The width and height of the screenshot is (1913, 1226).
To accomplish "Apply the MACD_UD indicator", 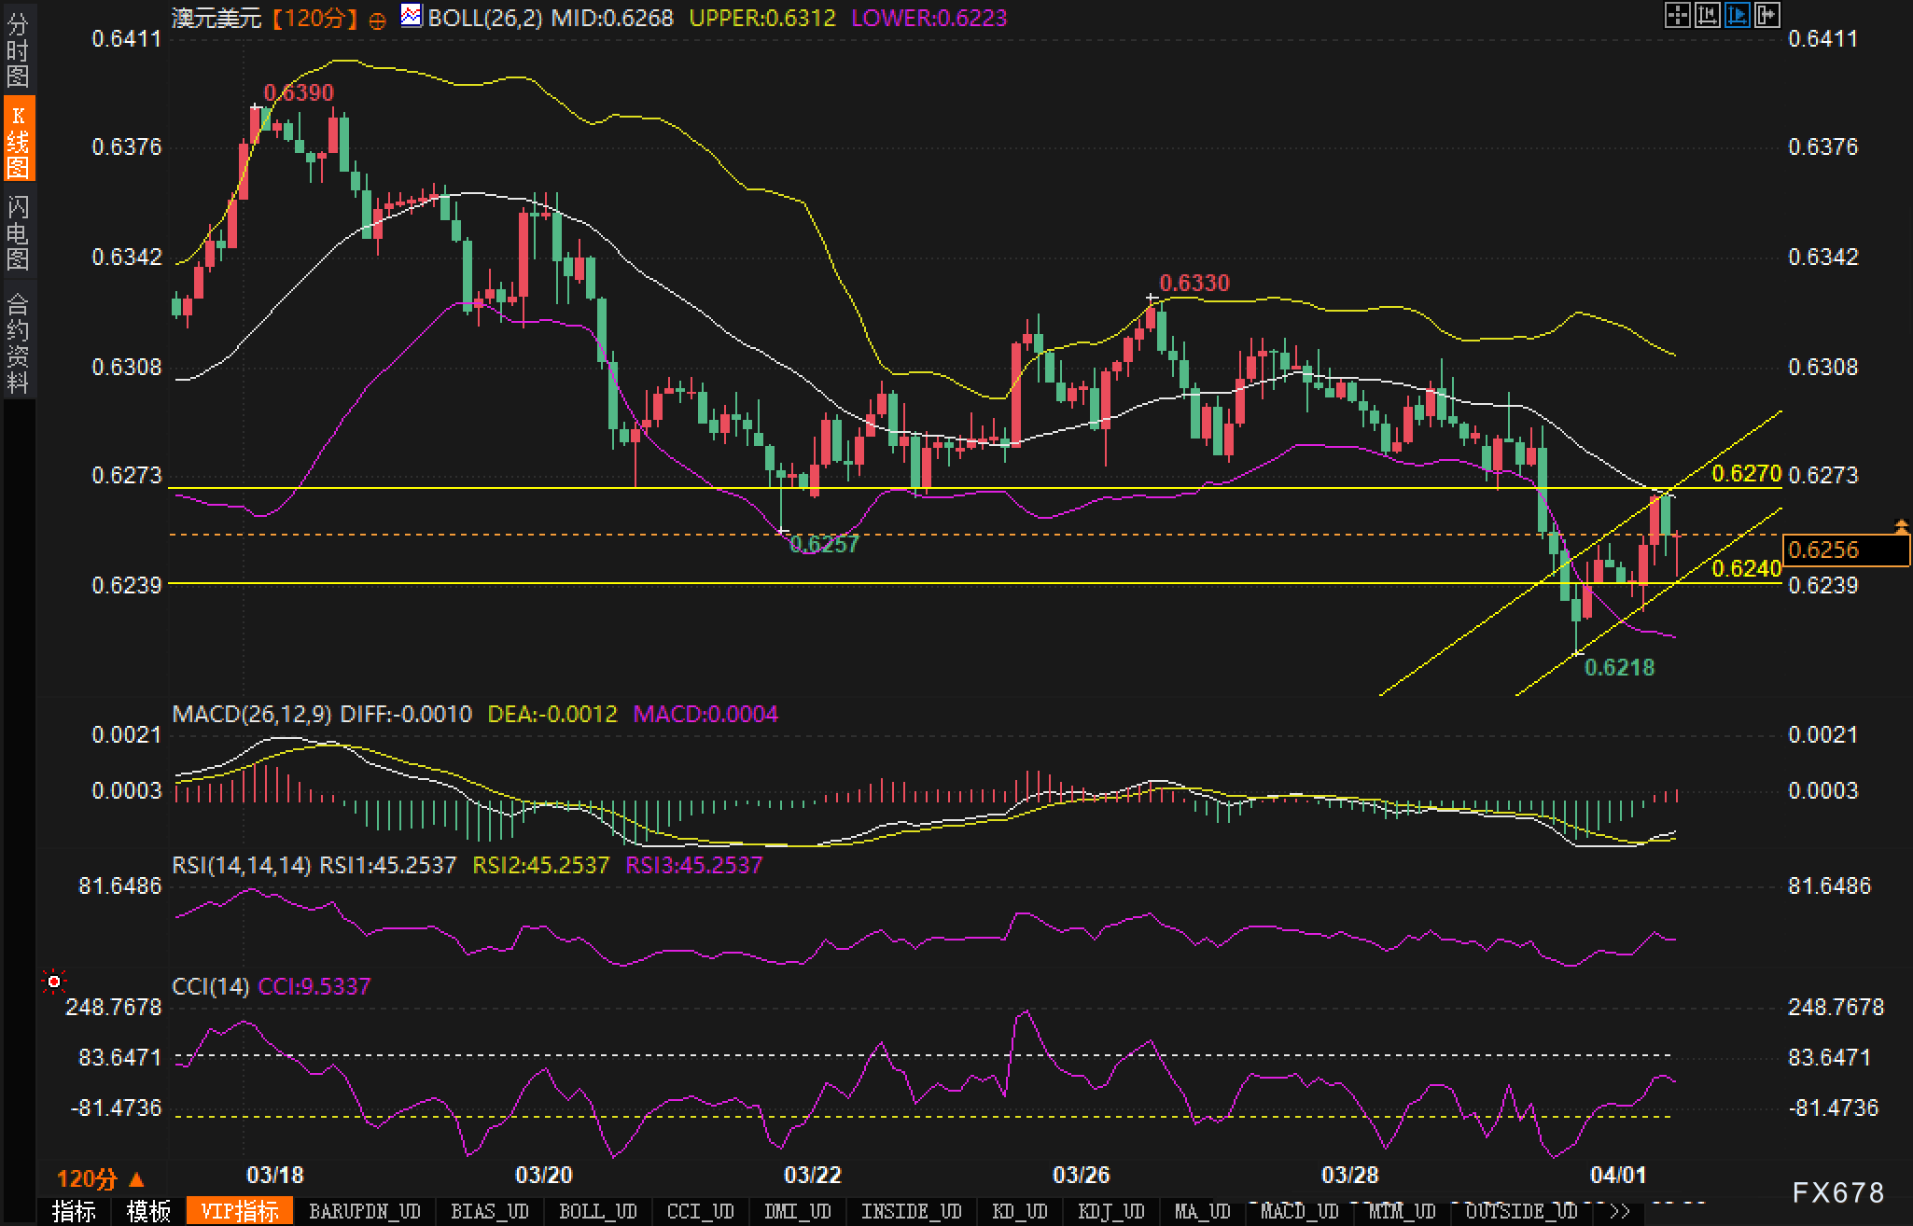I will pyautogui.click(x=1299, y=1211).
